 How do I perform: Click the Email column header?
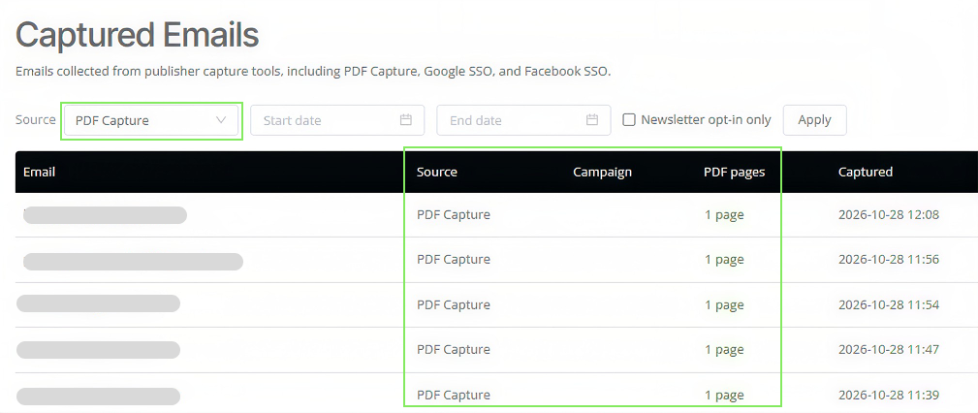point(40,172)
